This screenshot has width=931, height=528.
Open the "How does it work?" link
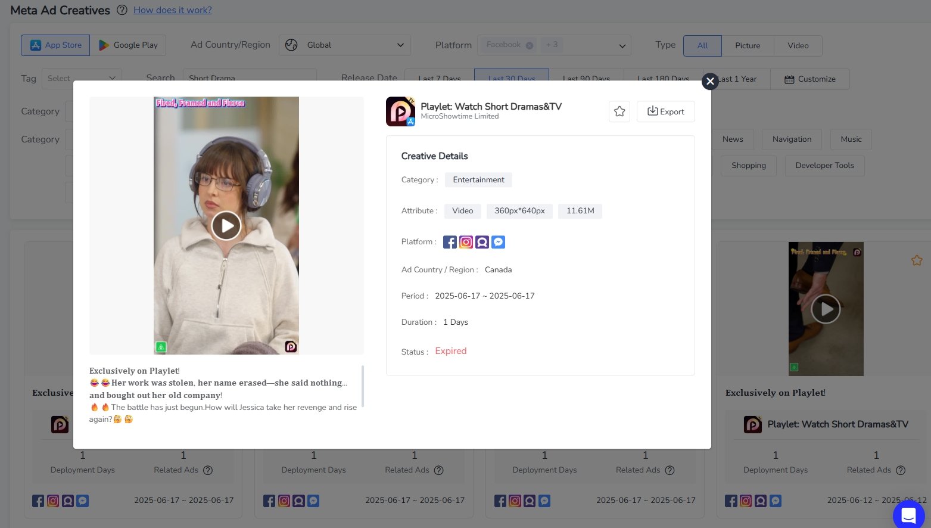pos(172,10)
